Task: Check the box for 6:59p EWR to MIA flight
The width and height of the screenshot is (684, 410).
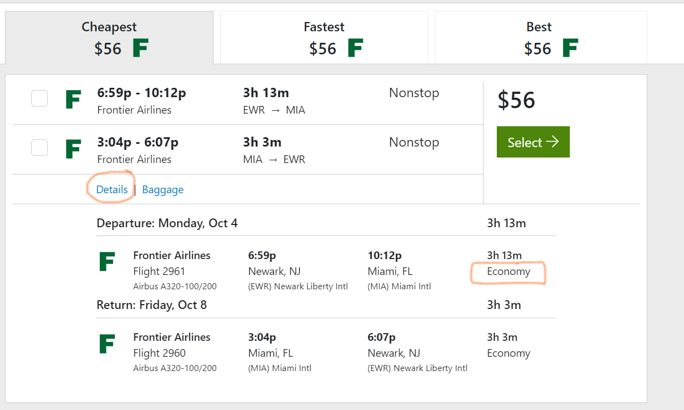Action: coord(40,98)
